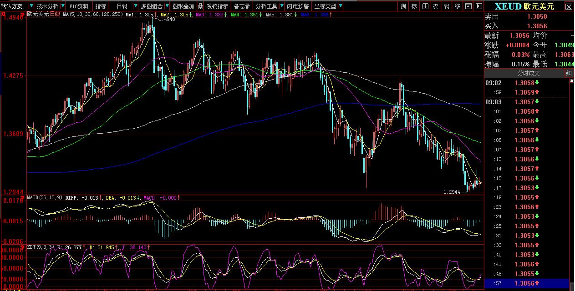Click the grid layout icon beside 标
Viewport: 575px width, 291px height.
[425, 6]
